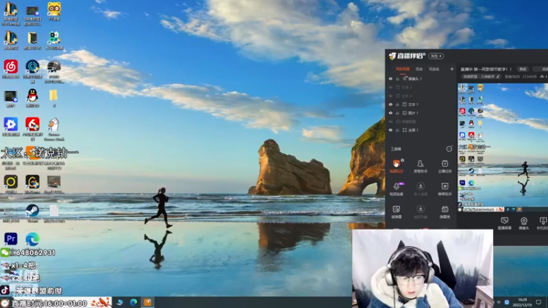The height and width of the screenshot is (308, 548).
Task: Select the 摄像头 1 source row
Action: (x=421, y=79)
